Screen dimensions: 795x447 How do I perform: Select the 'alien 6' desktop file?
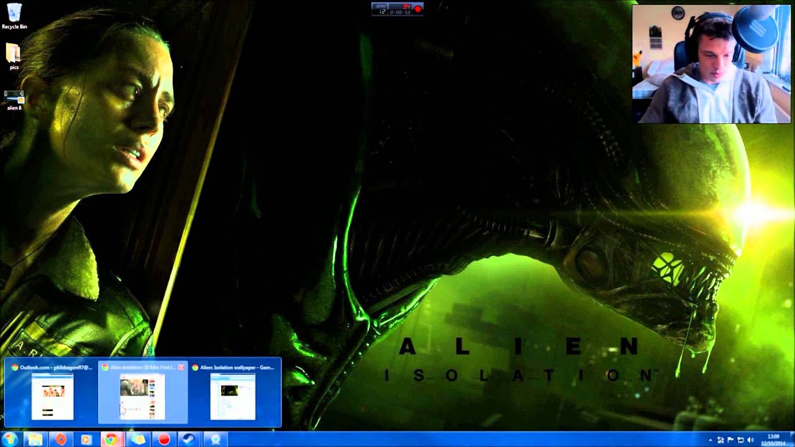pyautogui.click(x=14, y=100)
